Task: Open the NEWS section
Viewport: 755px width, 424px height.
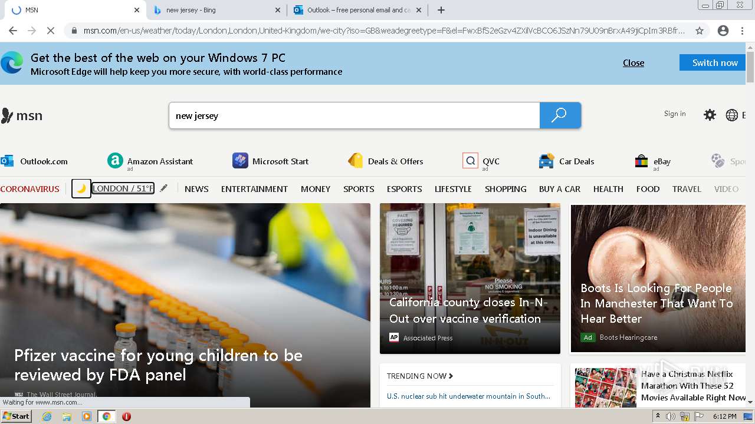Action: (x=196, y=189)
